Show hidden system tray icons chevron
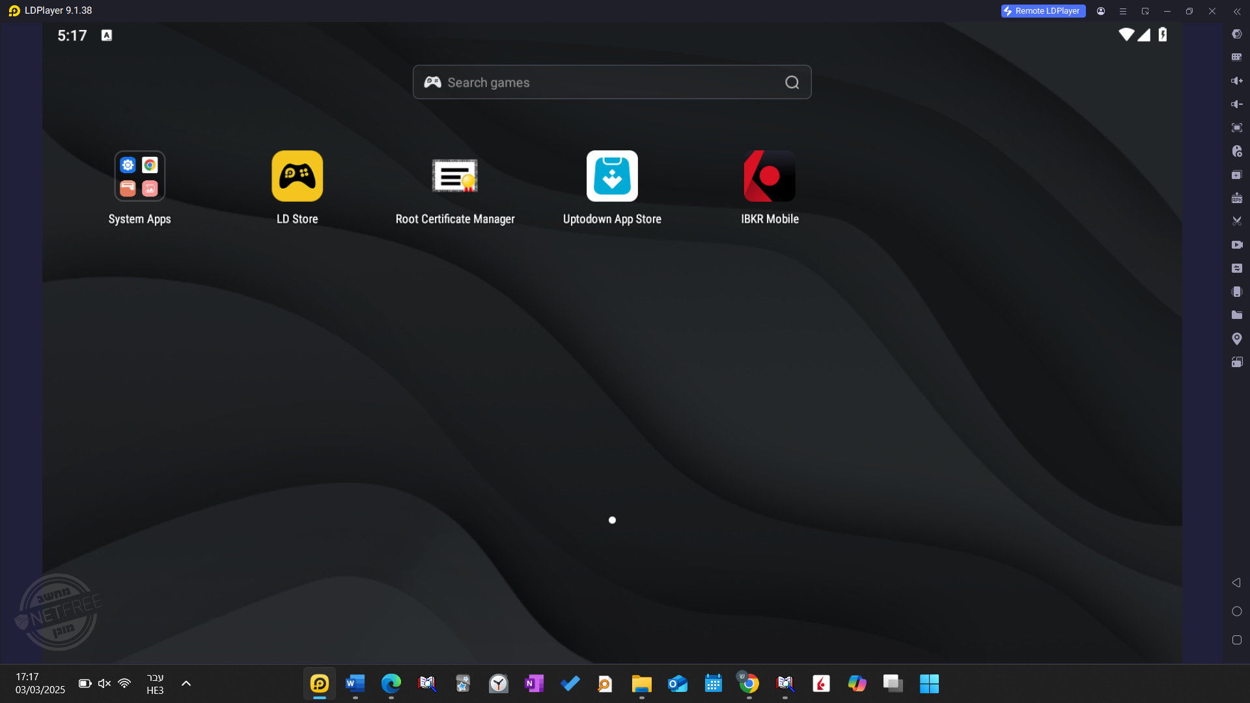The image size is (1250, 703). pos(186,683)
